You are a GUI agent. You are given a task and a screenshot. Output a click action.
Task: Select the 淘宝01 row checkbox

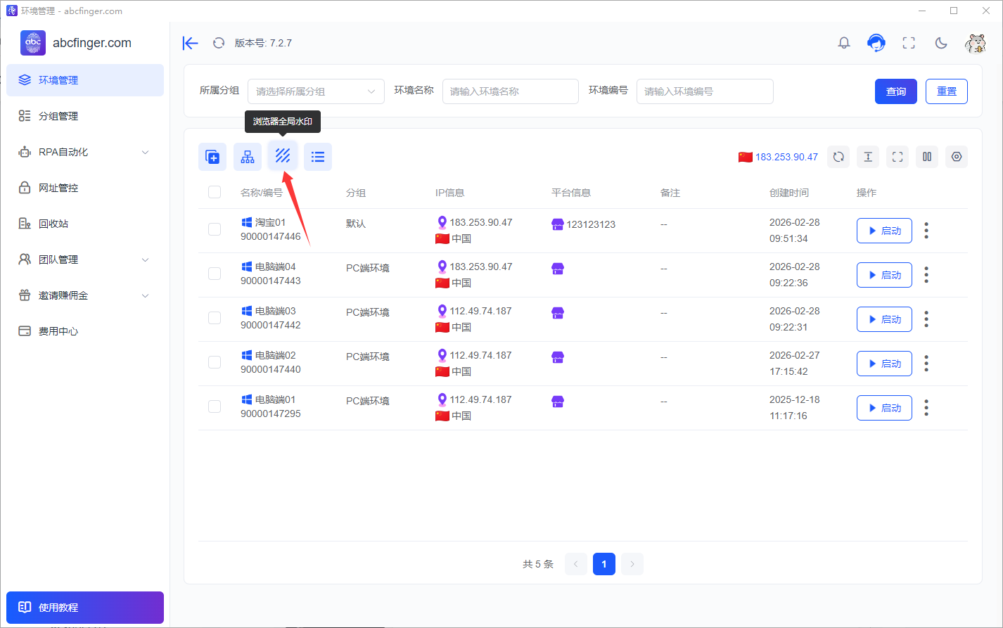[215, 229]
